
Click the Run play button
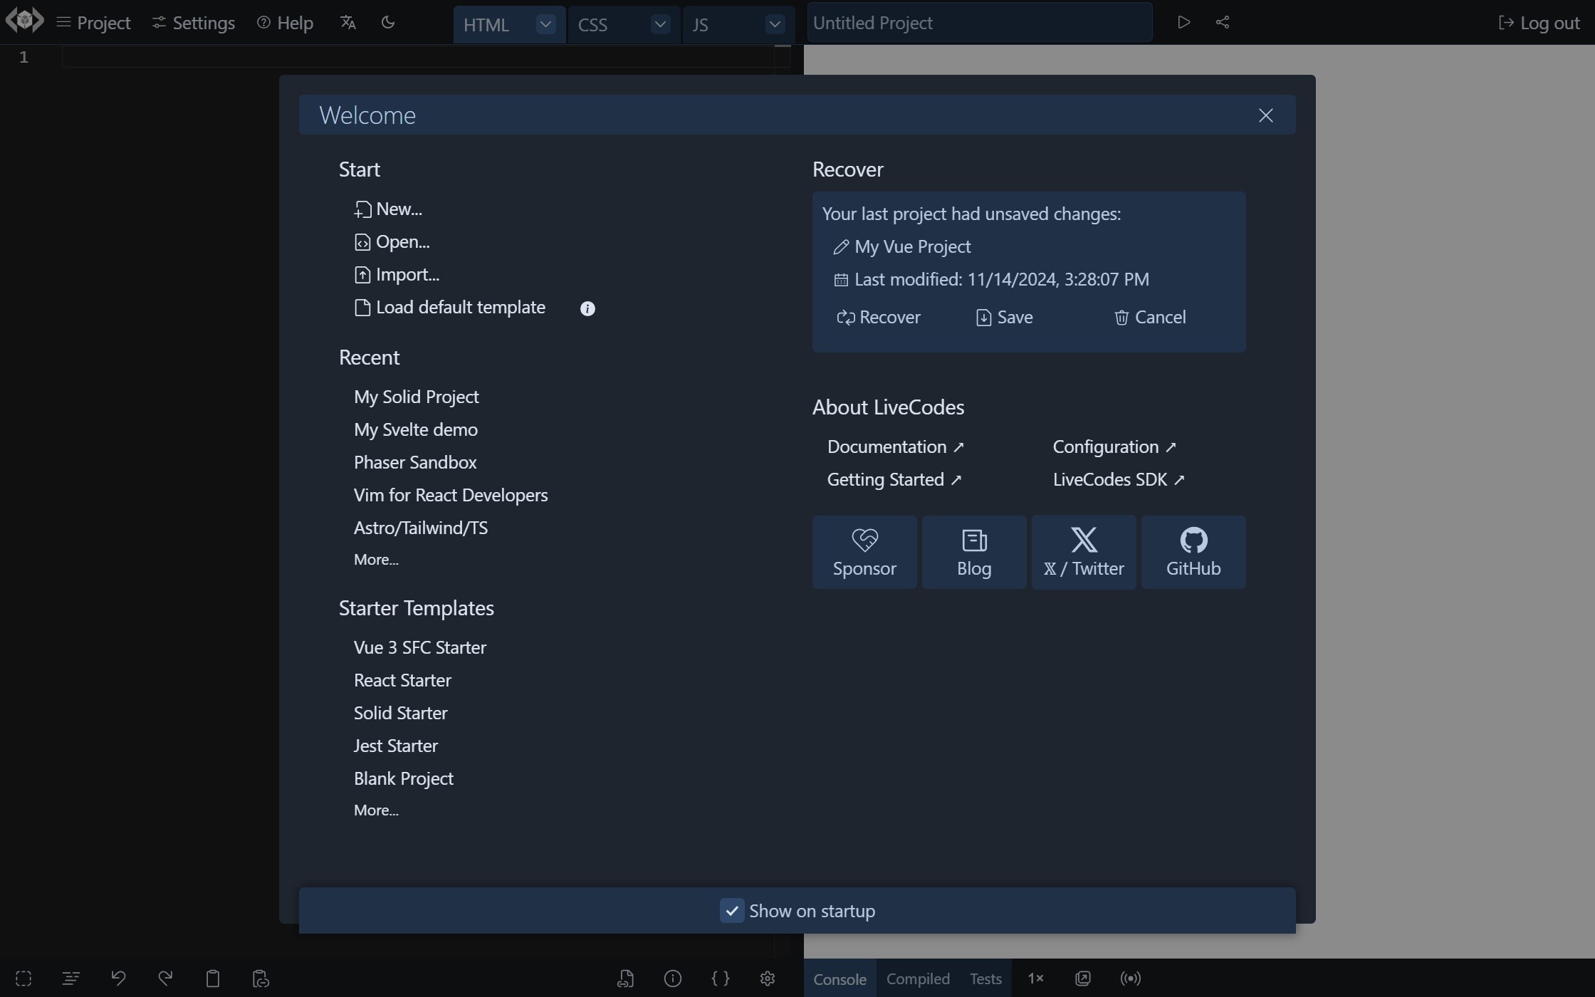coord(1183,23)
